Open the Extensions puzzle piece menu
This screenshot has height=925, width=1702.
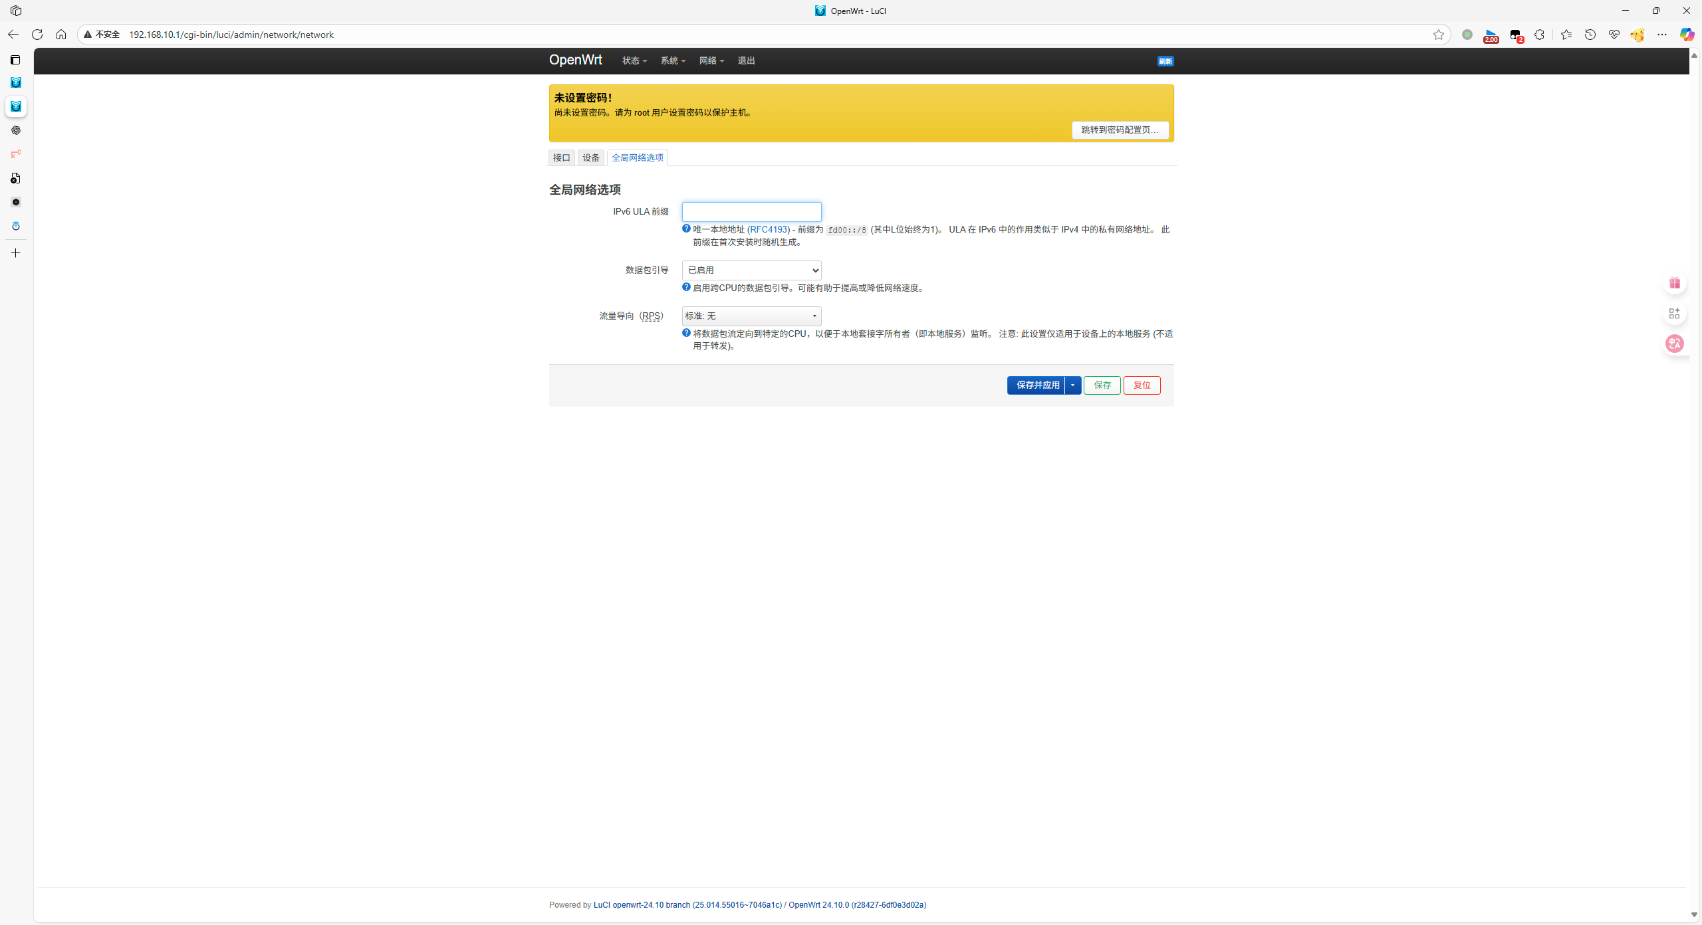tap(1540, 35)
